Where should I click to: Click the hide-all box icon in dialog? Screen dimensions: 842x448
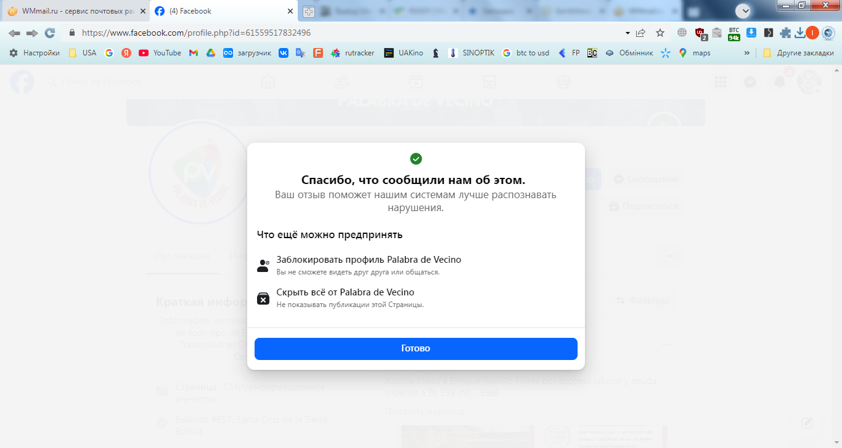coord(263,298)
